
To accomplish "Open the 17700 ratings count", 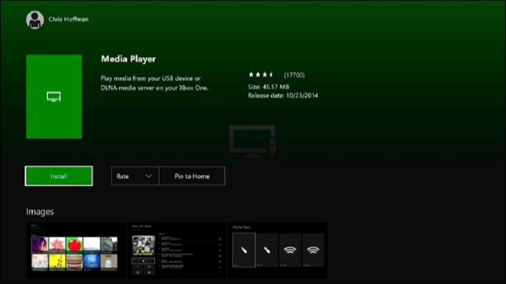I will pyautogui.click(x=294, y=75).
